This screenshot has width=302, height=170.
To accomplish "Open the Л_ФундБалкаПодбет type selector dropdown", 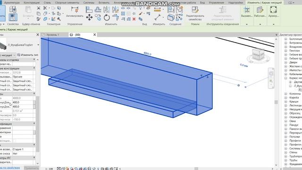I will pyautogui.click(x=38, y=45).
